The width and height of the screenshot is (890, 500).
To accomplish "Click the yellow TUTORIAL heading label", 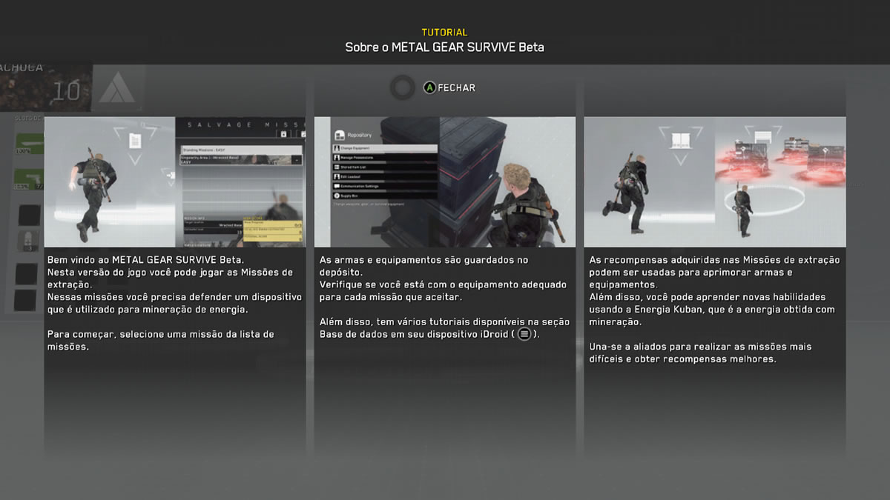I will pyautogui.click(x=445, y=33).
